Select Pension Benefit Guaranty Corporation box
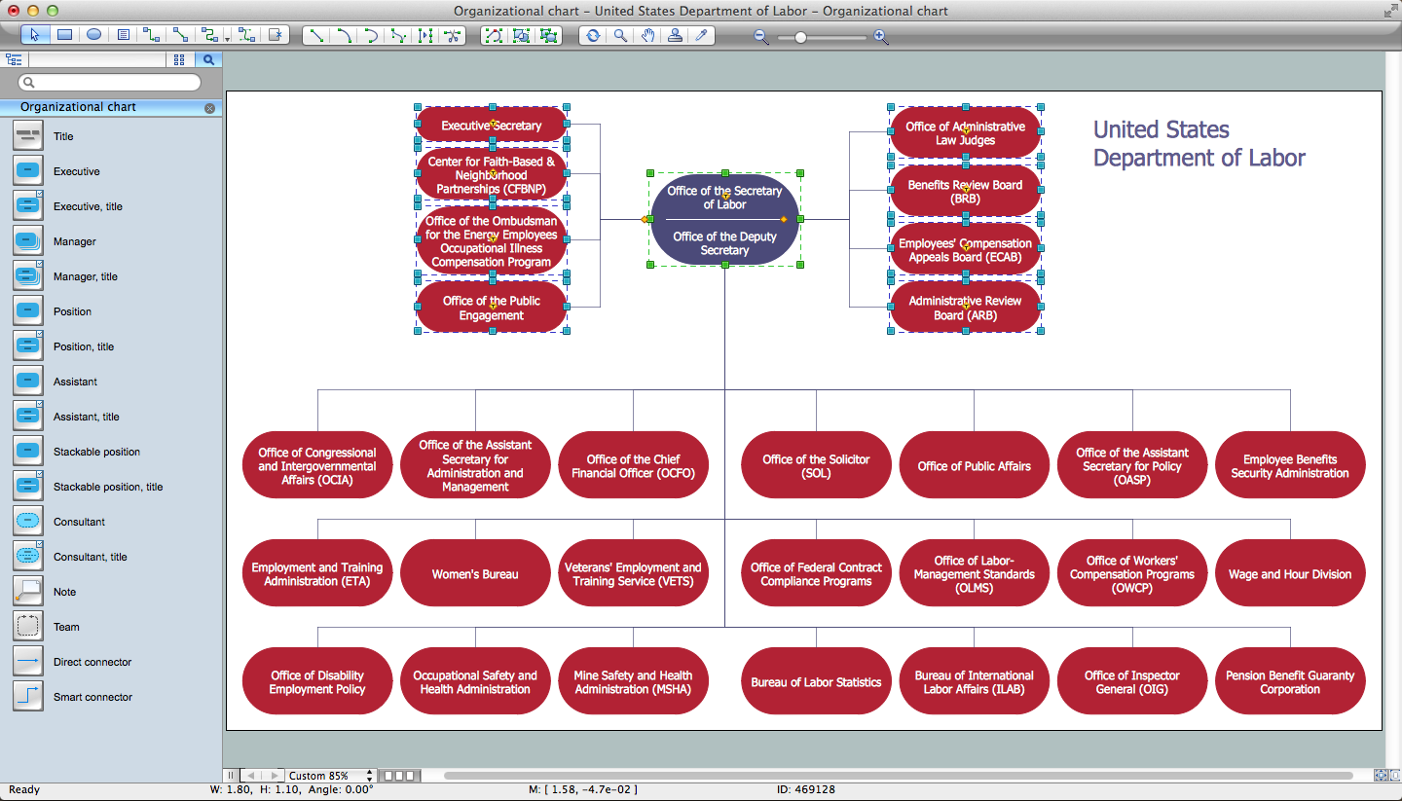Screen dimensions: 1402x801 point(1290,681)
